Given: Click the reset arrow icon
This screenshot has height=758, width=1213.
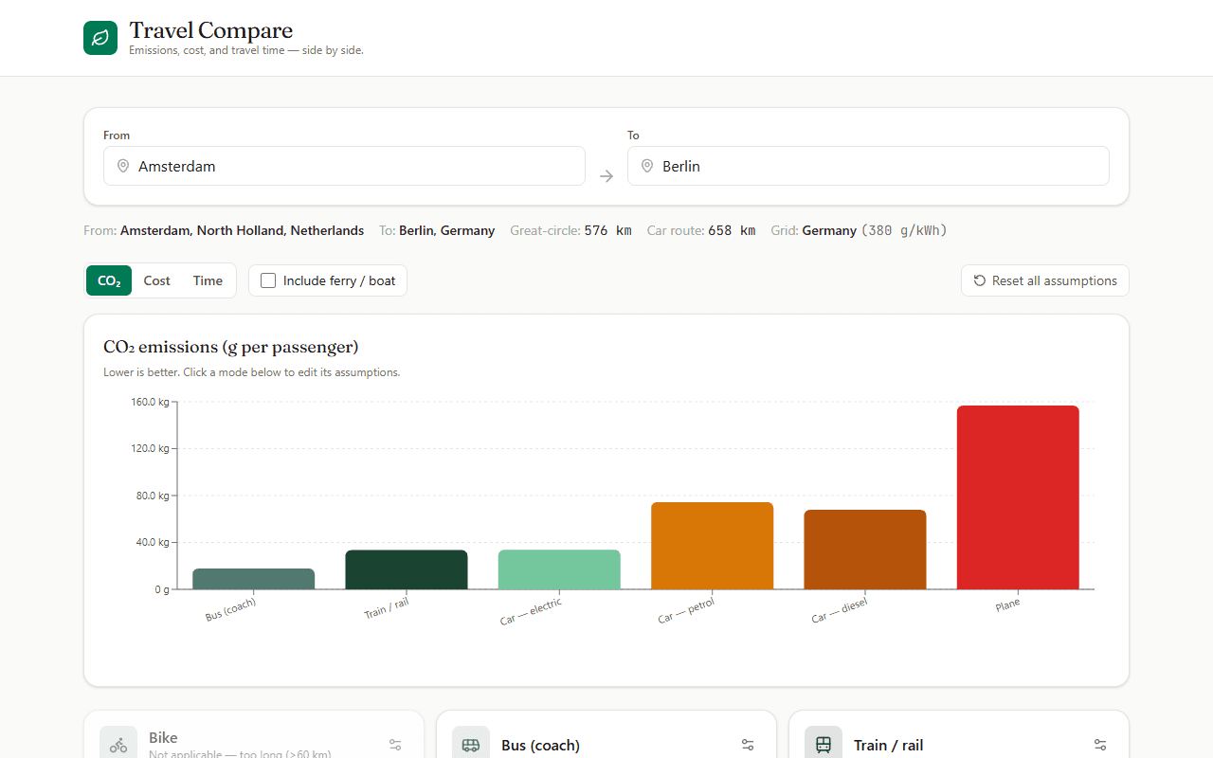Looking at the screenshot, I should (x=980, y=280).
